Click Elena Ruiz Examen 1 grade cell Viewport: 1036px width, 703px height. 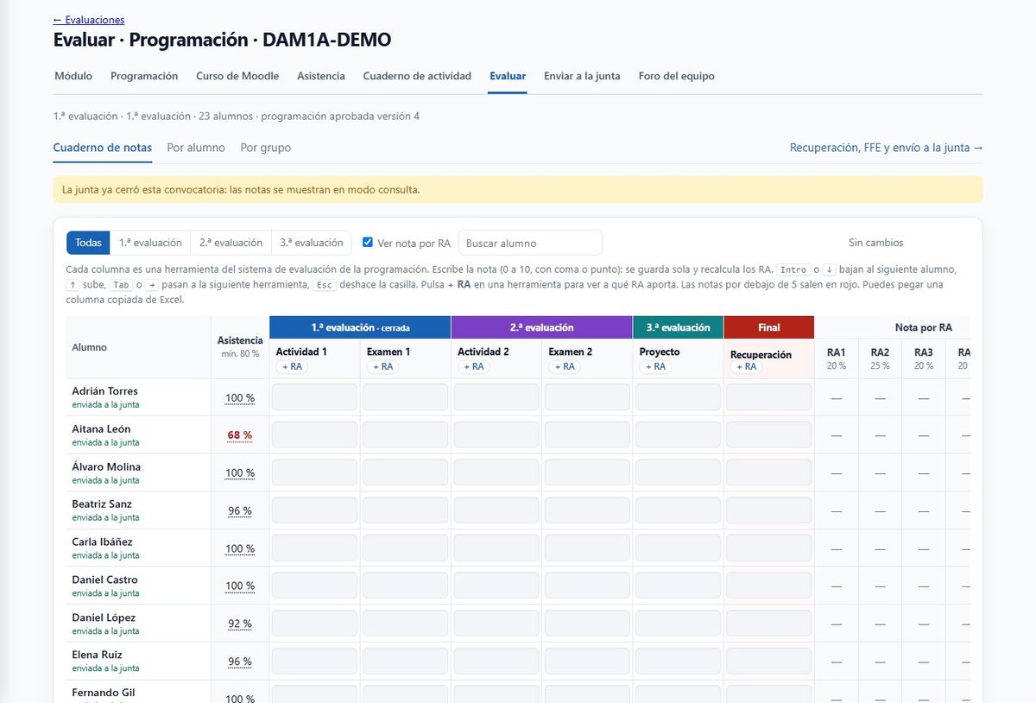tap(405, 661)
